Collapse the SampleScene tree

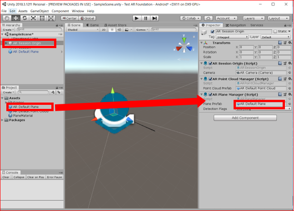(2, 34)
